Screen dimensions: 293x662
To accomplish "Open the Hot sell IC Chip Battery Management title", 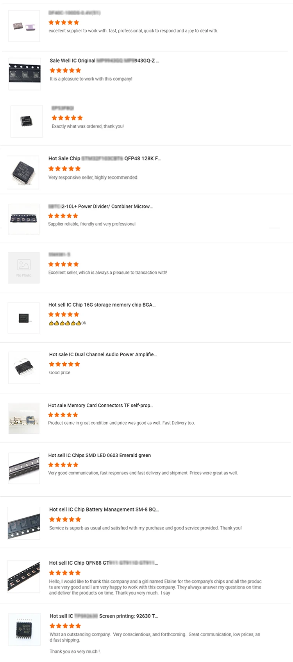I will pyautogui.click(x=104, y=510).
